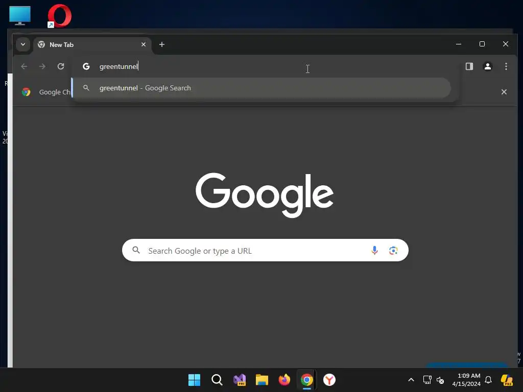
Task: Launch Yandex Browser from taskbar
Action: click(x=329, y=380)
